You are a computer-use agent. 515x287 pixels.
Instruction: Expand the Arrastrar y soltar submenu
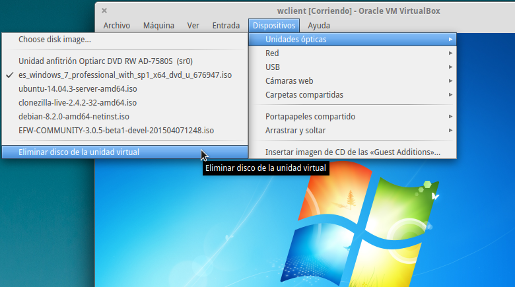(353, 131)
